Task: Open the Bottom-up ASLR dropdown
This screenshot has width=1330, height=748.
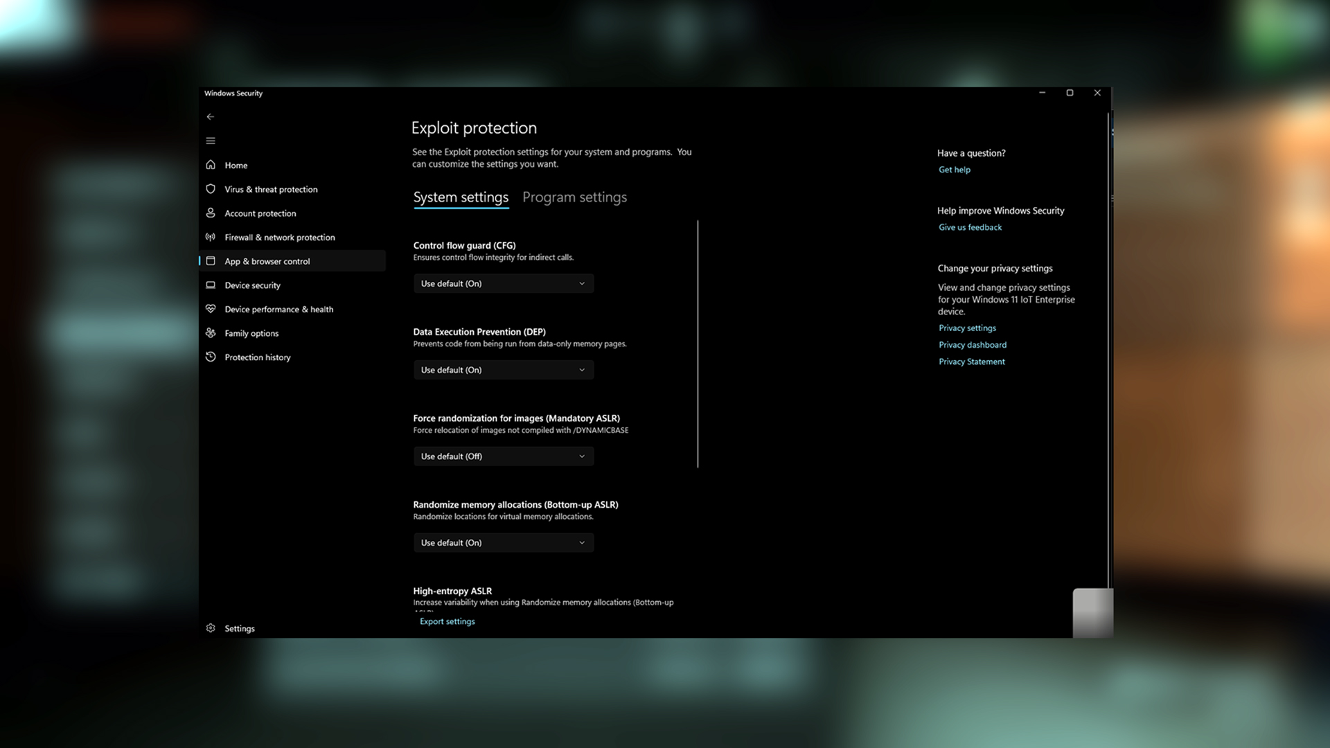Action: tap(504, 543)
